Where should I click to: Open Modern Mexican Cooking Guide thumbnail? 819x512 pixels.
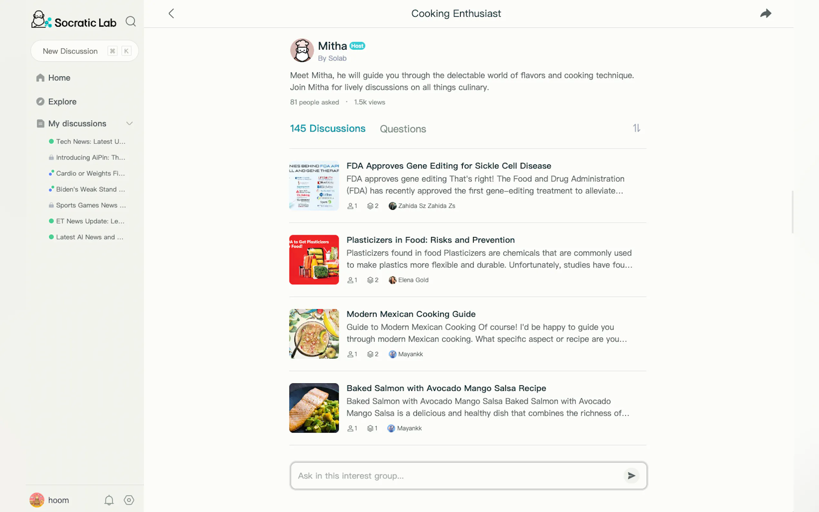pos(314,334)
